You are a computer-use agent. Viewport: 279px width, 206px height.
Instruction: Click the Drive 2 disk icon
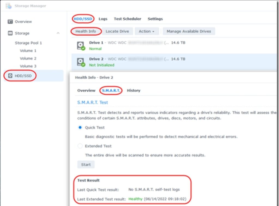click(x=81, y=62)
